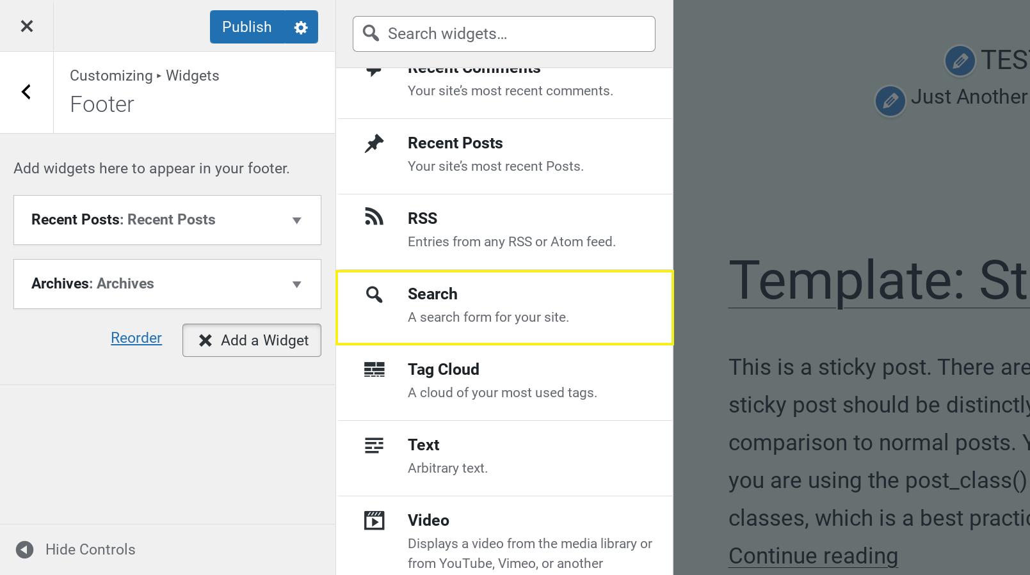Image resolution: width=1030 pixels, height=575 pixels.
Task: Expand the Archives widget dropdown
Action: pos(296,284)
